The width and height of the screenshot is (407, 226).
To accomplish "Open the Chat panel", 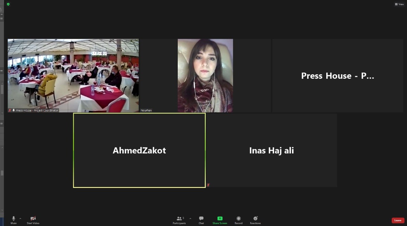I will point(201,220).
